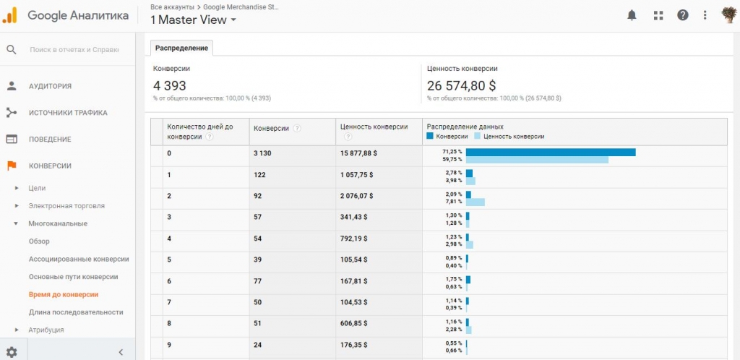The image size is (740, 360).
Task: Open the three-dot more options menu
Action: click(705, 15)
